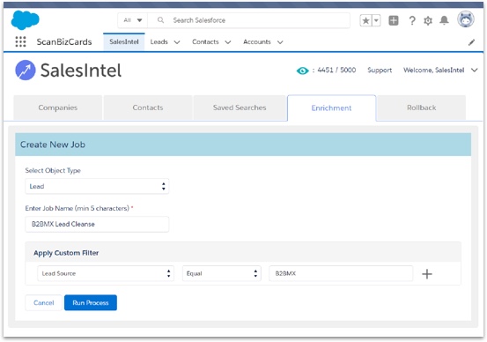Viewport: 487px width, 342px height.
Task: Open the App Launcher dots grid
Action: [20, 41]
